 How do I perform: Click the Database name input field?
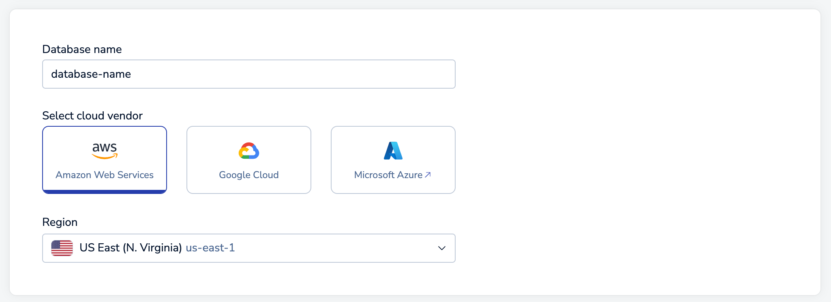249,74
